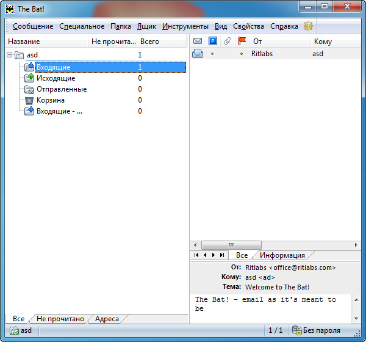Click the Исходящие folder icon with green arrow
The height and width of the screenshot is (342, 366).
click(29, 78)
